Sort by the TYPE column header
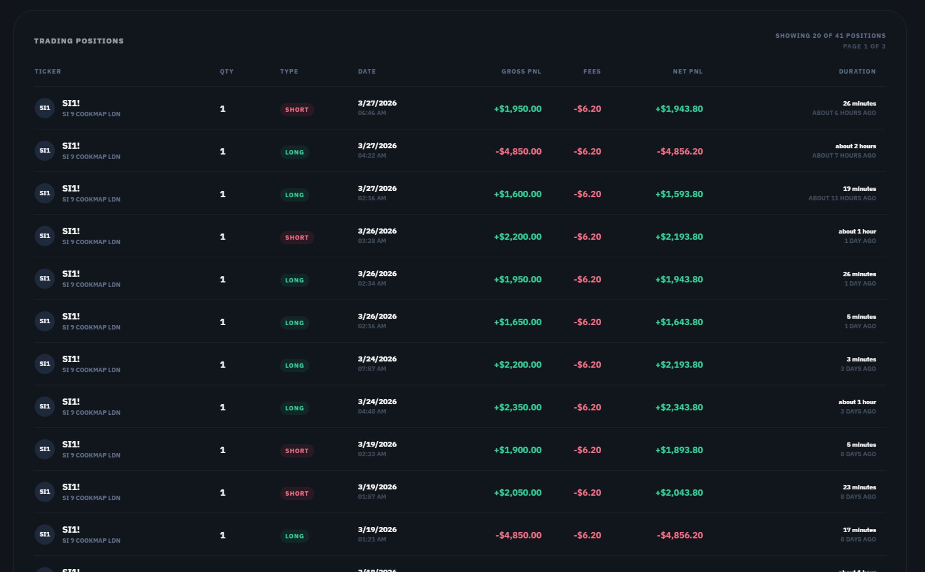The height and width of the screenshot is (572, 925). pos(289,71)
